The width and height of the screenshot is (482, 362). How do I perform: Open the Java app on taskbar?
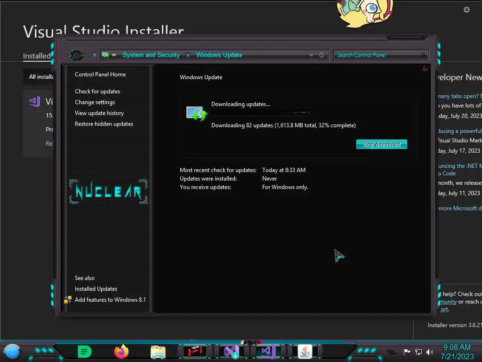pyautogui.click(x=305, y=352)
